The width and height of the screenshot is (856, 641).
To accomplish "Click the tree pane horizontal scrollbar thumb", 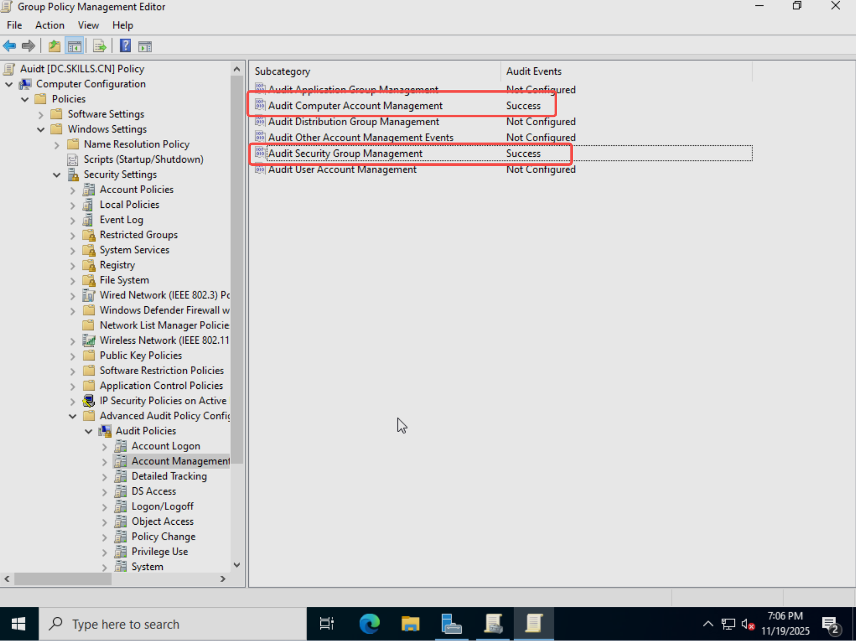I will tap(63, 579).
